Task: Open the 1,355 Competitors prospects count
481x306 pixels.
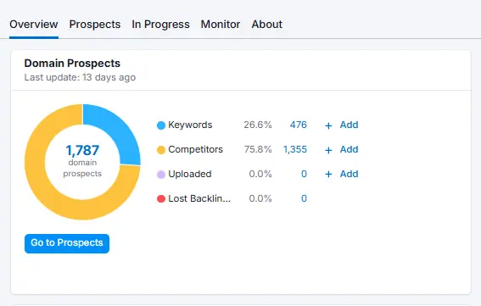Action: [295, 149]
